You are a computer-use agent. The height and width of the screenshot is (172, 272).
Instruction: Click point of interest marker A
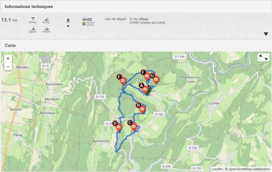145,89
